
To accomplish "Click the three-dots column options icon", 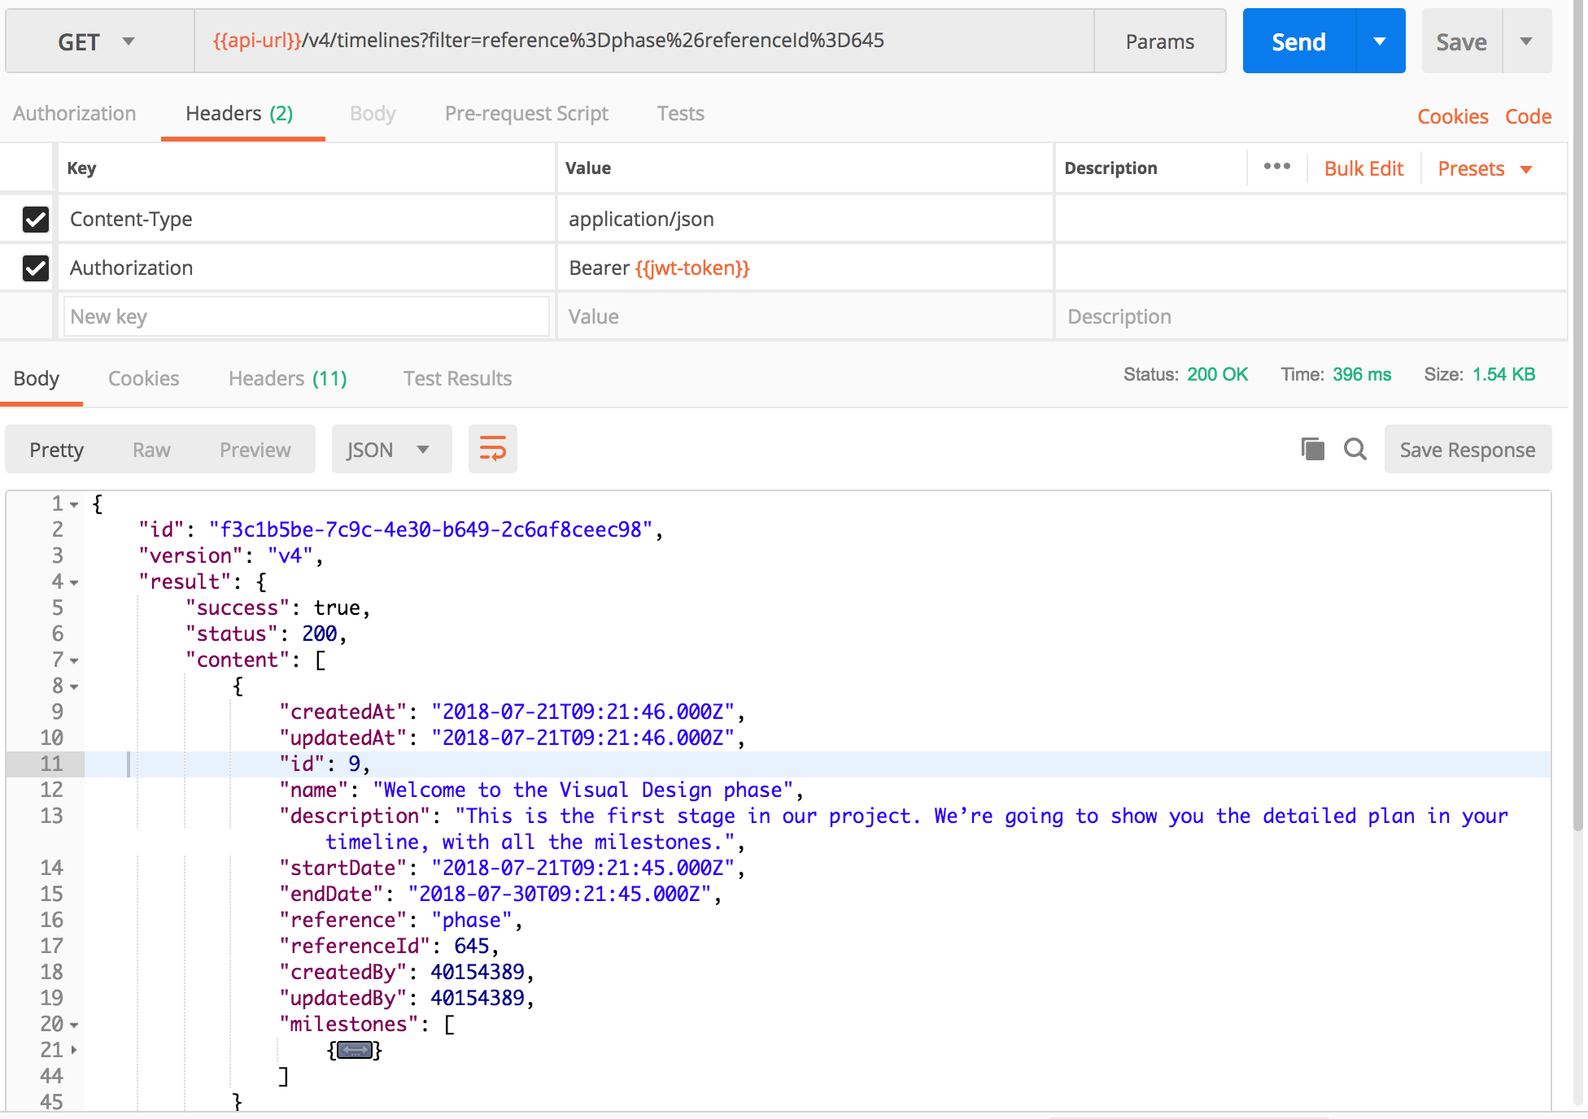I will click(1276, 167).
